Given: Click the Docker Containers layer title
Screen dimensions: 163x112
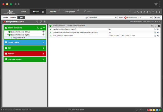Looking at the screenshot, I should pyautogui.click(x=15, y=28).
